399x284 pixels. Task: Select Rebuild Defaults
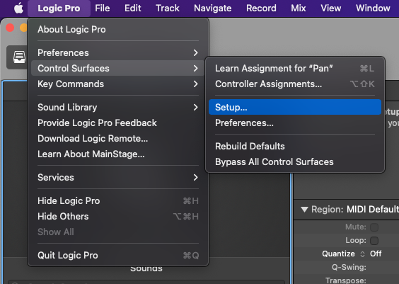point(295,146)
